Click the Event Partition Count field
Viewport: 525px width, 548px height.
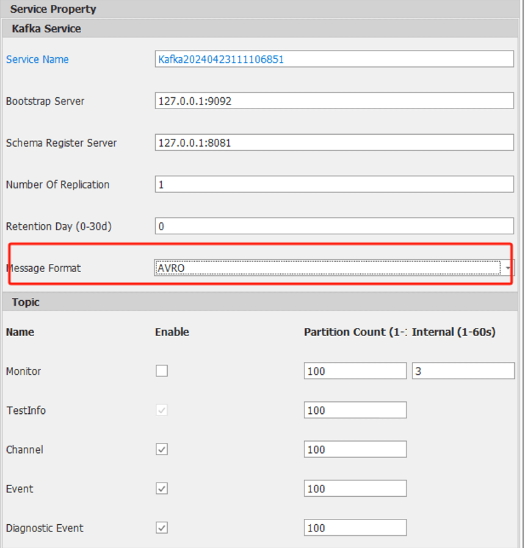tap(355, 489)
